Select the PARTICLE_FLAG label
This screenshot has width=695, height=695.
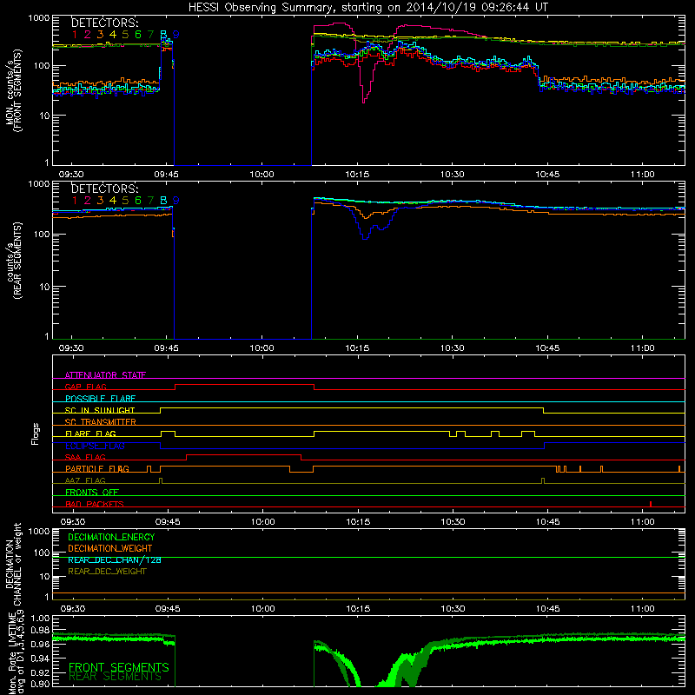[x=97, y=468]
